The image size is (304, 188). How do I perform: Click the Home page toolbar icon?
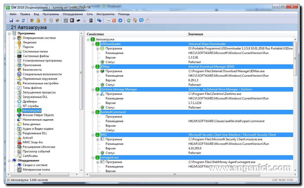pos(135,20)
